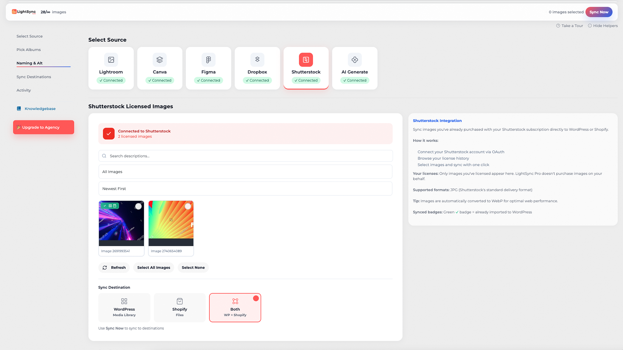This screenshot has height=350, width=623.
Task: Select the Dropbox source icon
Action: pyautogui.click(x=257, y=60)
